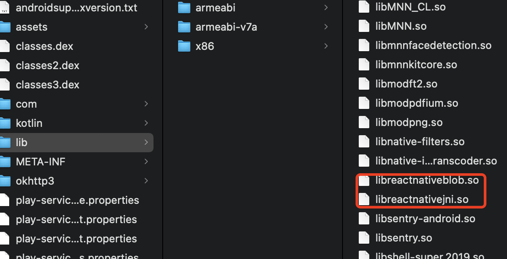Select the libsentry-android.so file icon

pyautogui.click(x=364, y=219)
